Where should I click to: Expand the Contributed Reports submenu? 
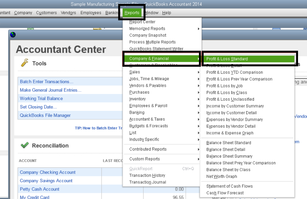[162, 149]
